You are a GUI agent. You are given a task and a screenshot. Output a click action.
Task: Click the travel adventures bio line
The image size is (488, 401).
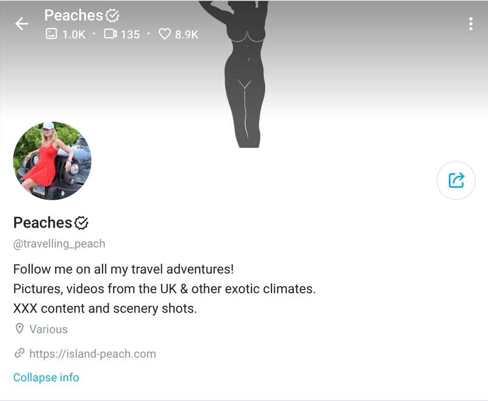tap(123, 269)
